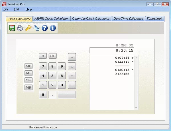Click the time display field showing 0:30:15

112,50
